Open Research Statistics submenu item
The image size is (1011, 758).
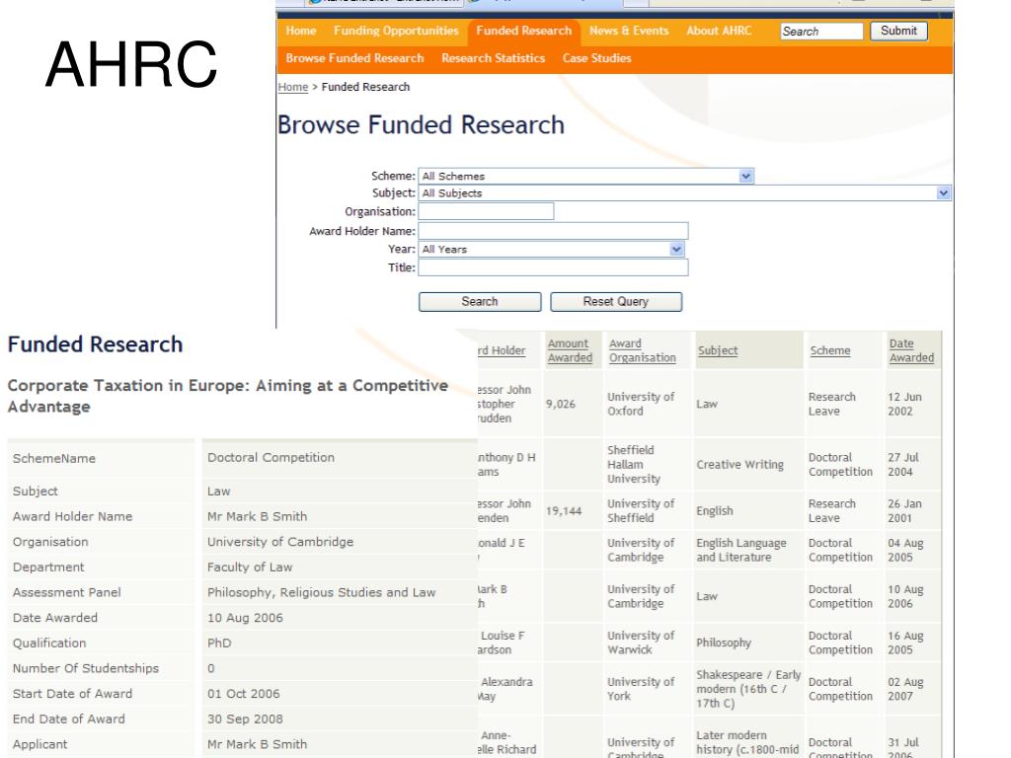[x=494, y=58]
